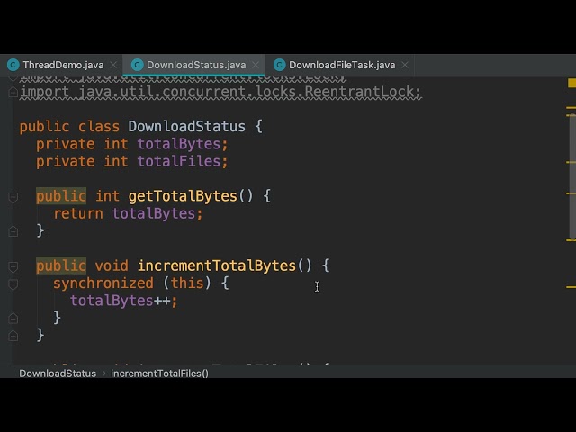Close the DownloadStatus.java tab
This screenshot has height=432, width=576.
pos(256,65)
